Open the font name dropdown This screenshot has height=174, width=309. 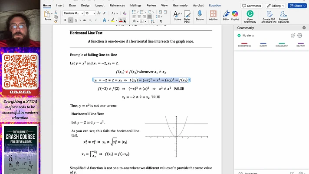coord(82,13)
